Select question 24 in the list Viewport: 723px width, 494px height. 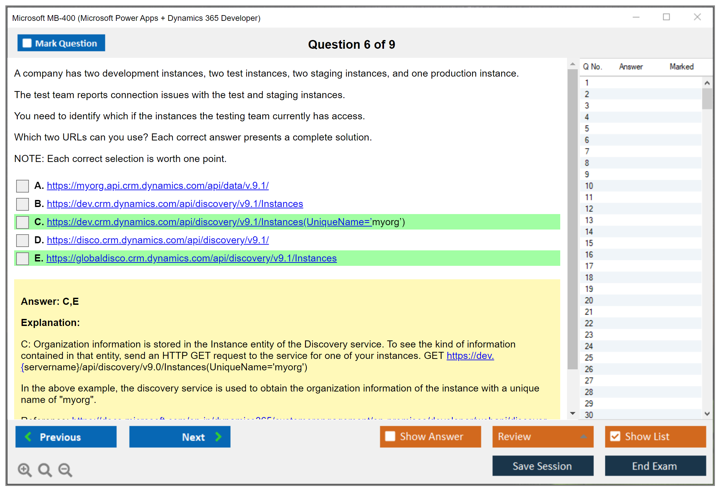(x=589, y=346)
